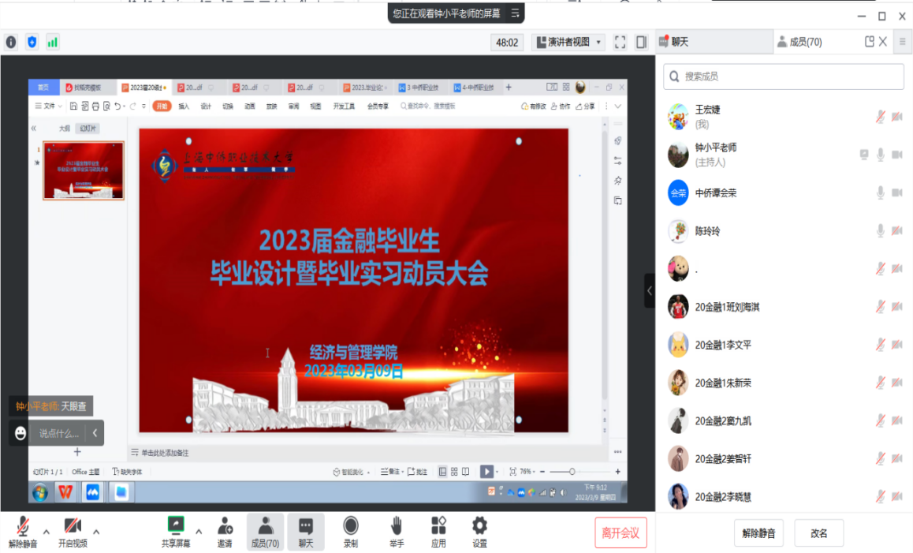Viewport: 913px width, 553px height.
Task: Enter full screen mode
Action: (620, 42)
